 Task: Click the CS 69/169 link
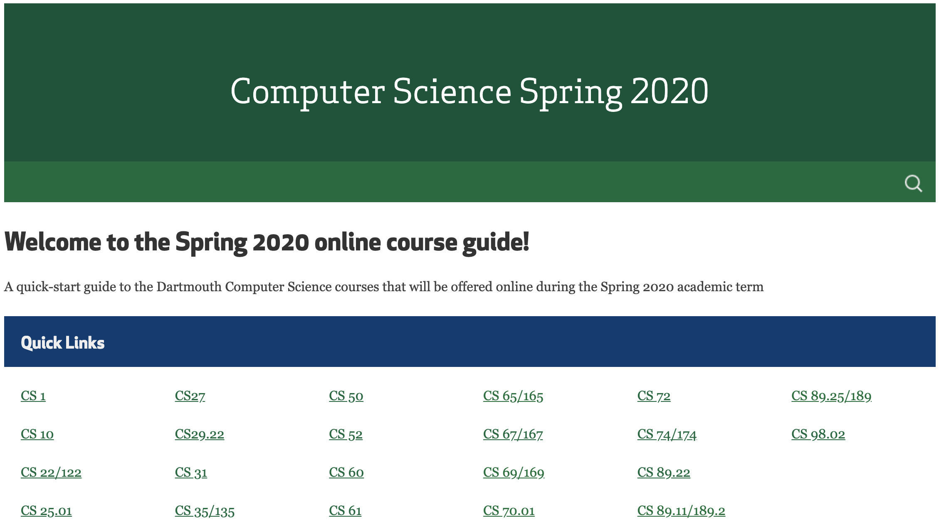[514, 472]
